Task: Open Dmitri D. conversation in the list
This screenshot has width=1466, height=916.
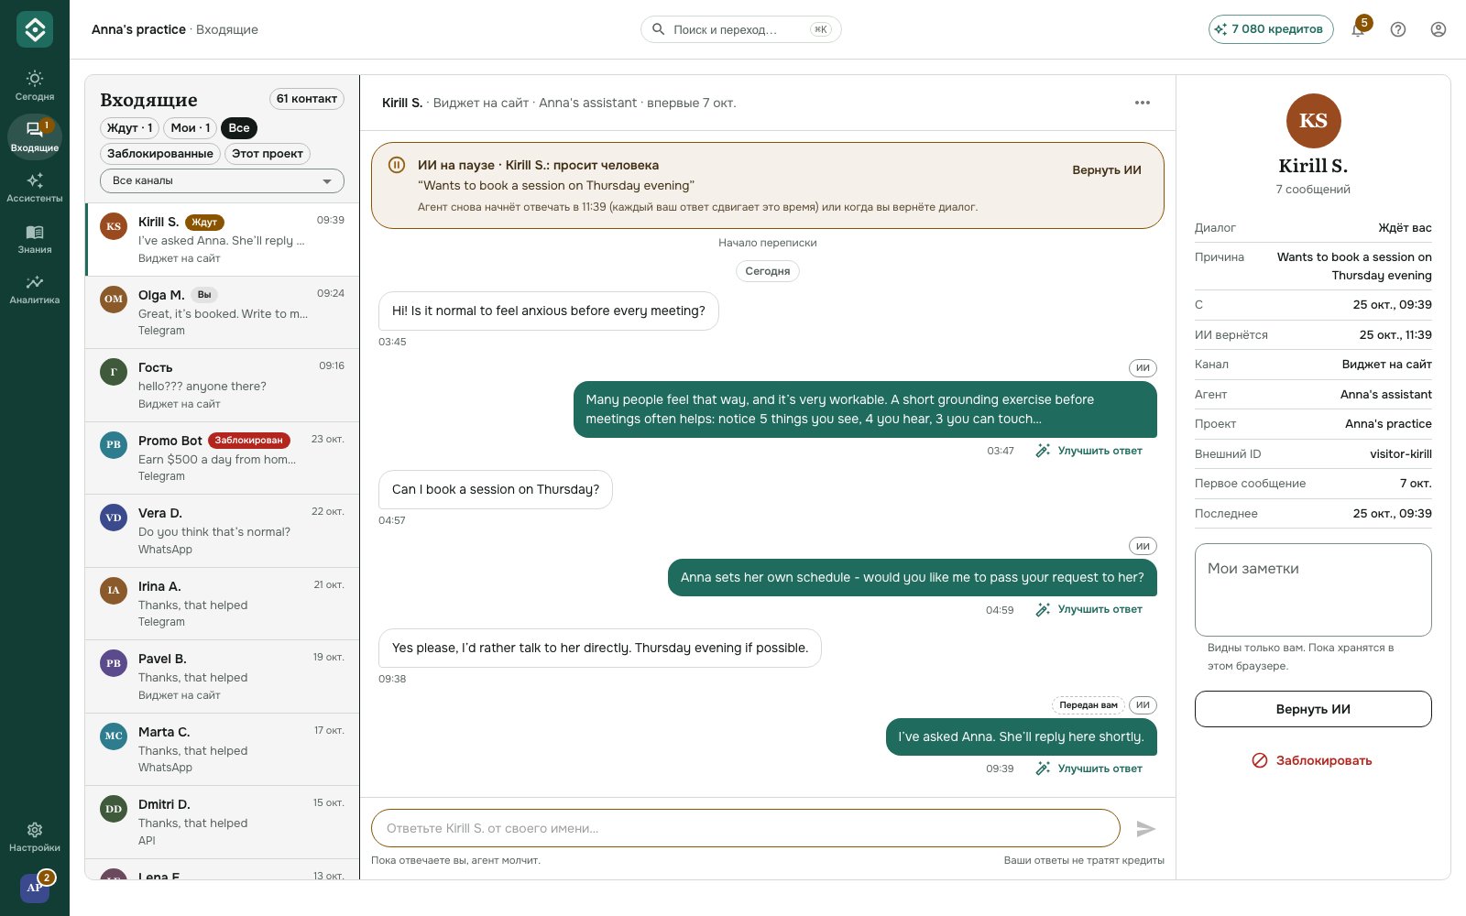Action: click(223, 822)
